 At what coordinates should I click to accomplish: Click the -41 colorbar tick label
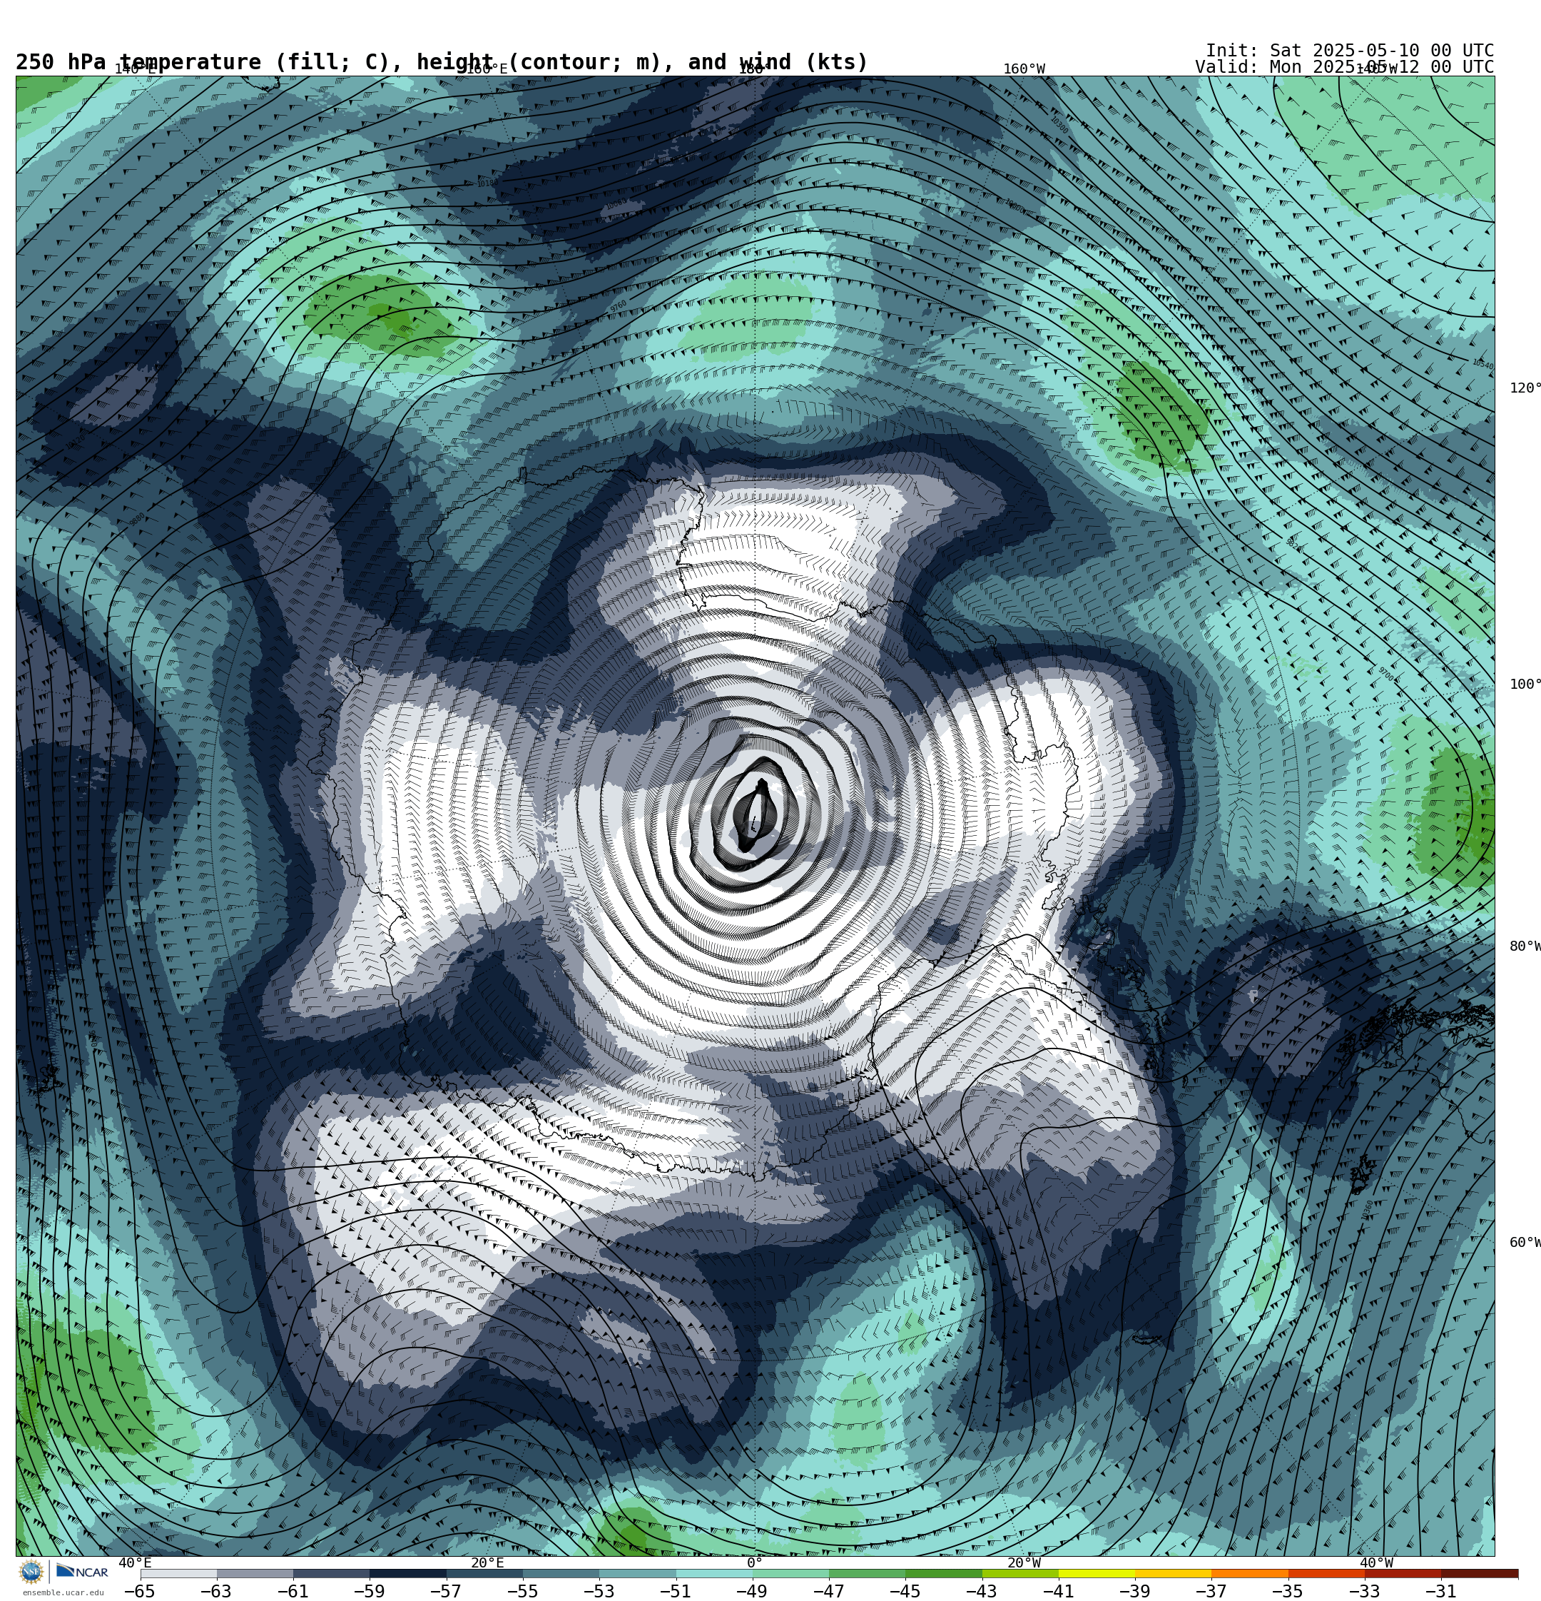pyautogui.click(x=1058, y=1591)
